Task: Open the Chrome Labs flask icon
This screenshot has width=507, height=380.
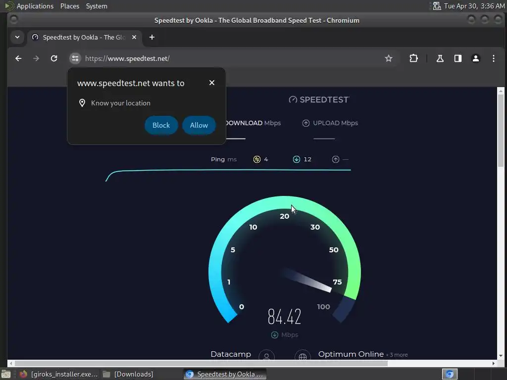Action: pos(440,58)
